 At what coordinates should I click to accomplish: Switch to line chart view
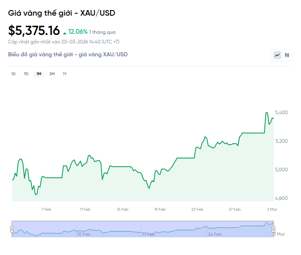tap(277, 55)
